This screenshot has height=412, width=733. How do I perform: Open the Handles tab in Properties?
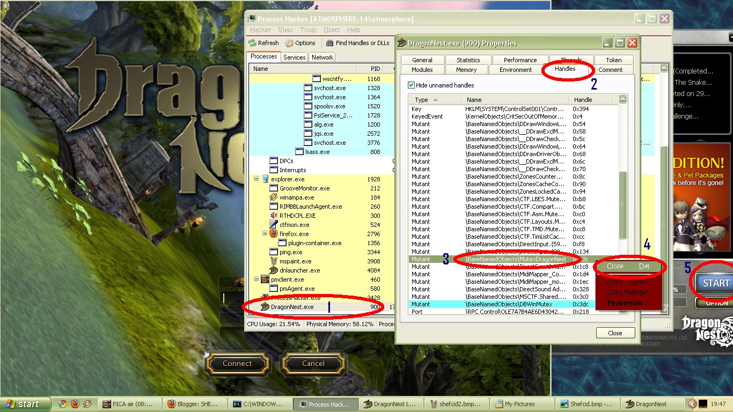click(x=565, y=69)
